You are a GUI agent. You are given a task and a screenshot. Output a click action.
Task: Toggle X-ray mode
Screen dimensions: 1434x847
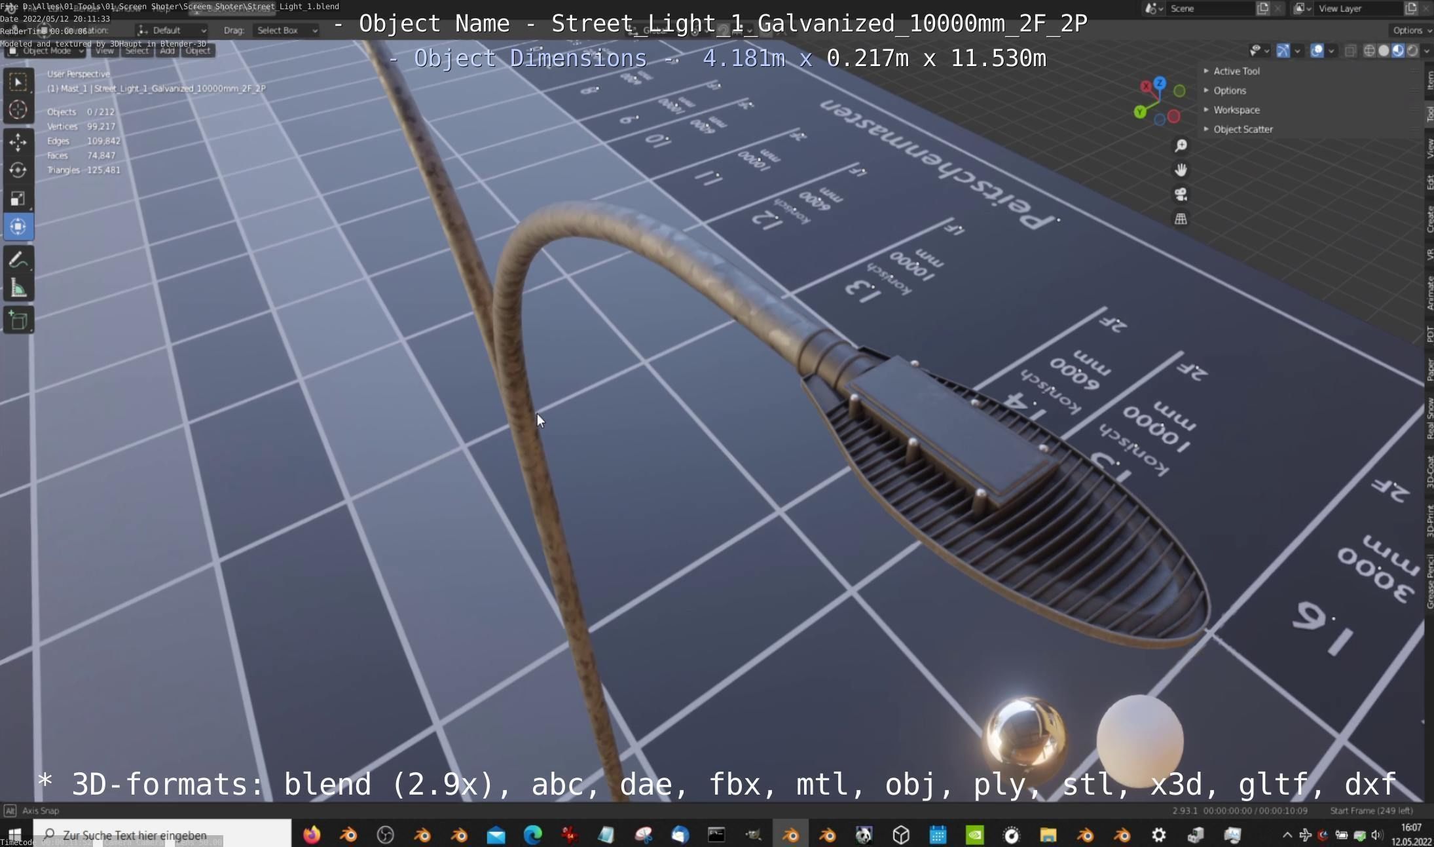click(x=1350, y=50)
